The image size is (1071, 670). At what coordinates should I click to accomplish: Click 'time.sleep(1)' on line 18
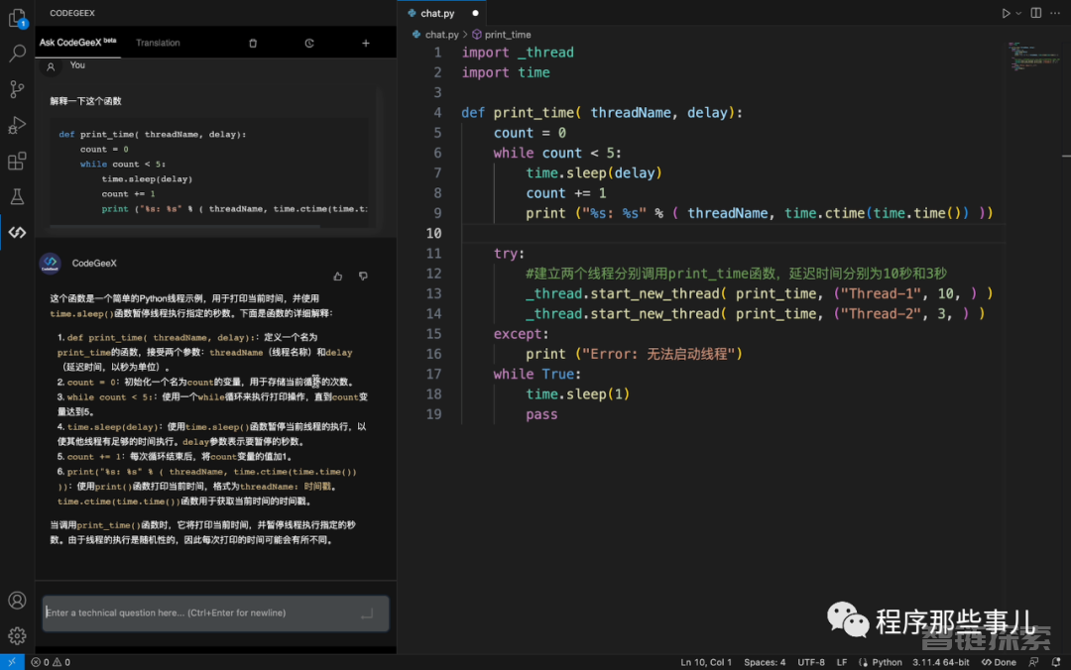578,394
